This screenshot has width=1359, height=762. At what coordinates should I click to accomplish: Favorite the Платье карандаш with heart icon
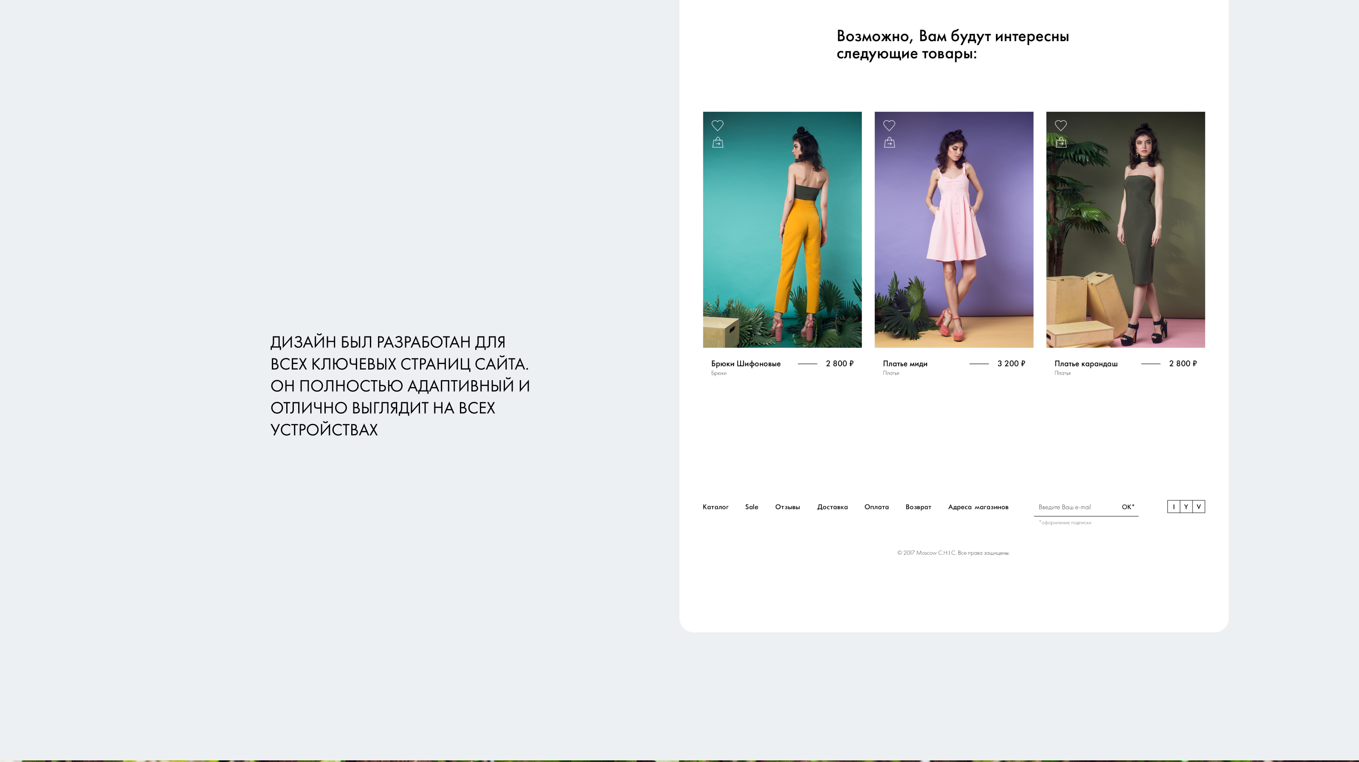point(1060,126)
